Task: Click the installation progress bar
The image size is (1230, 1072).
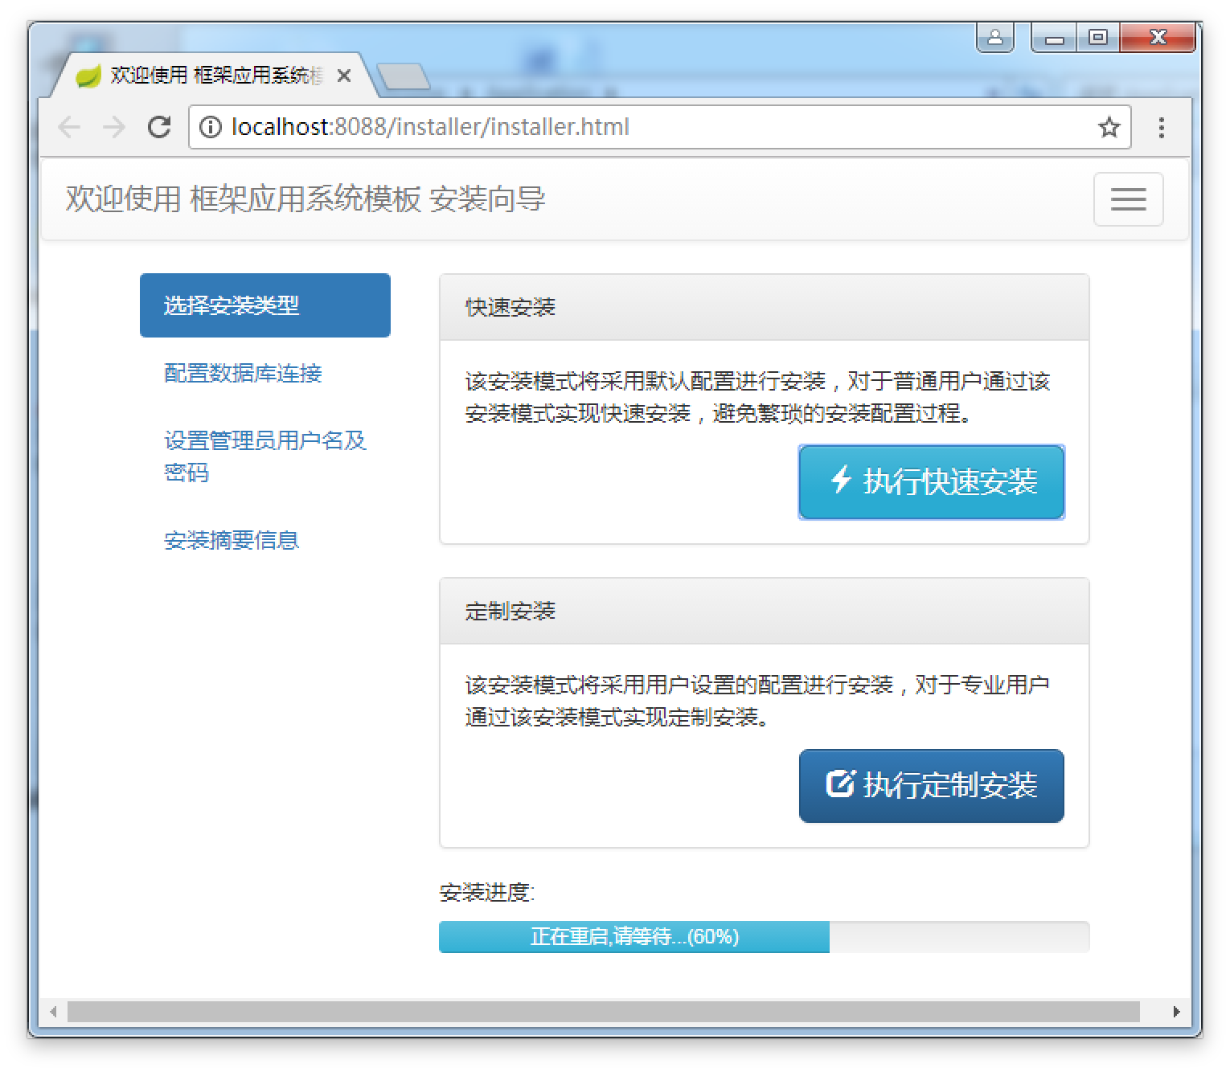Action: (763, 937)
